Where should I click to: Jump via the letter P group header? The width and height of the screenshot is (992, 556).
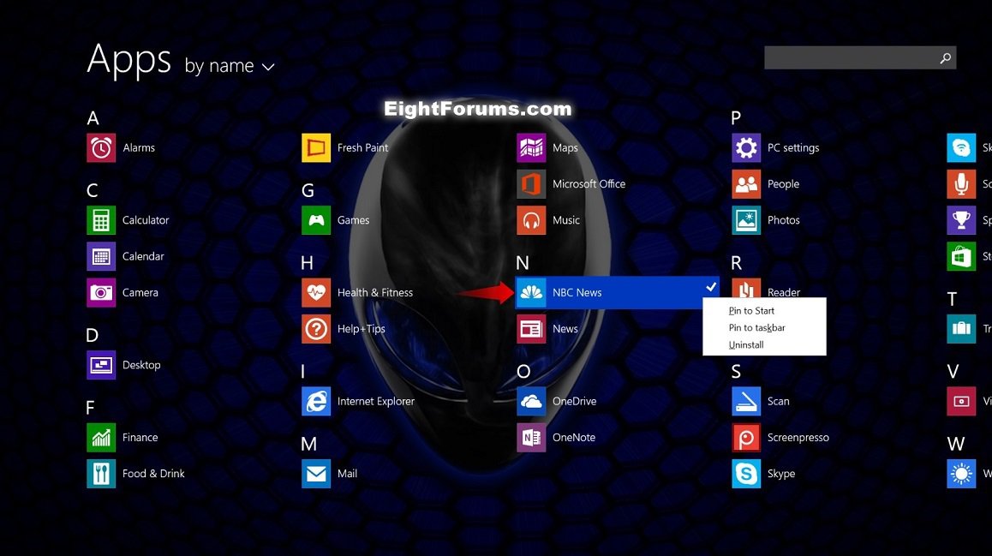pos(736,118)
